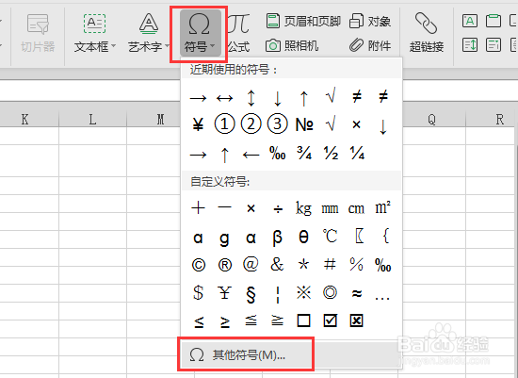
Task: Click the 公式 formula icon
Action: (238, 33)
